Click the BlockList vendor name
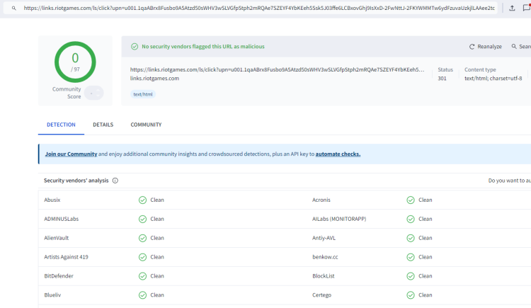Viewport: 531px width, 308px height. (324, 276)
